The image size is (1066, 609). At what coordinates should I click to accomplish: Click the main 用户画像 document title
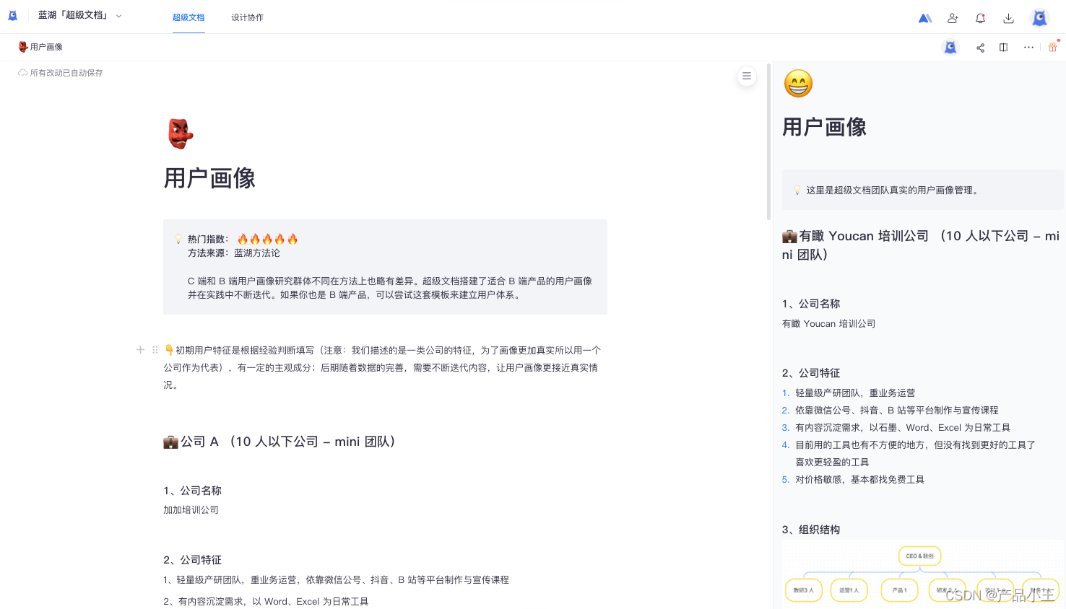pos(209,178)
